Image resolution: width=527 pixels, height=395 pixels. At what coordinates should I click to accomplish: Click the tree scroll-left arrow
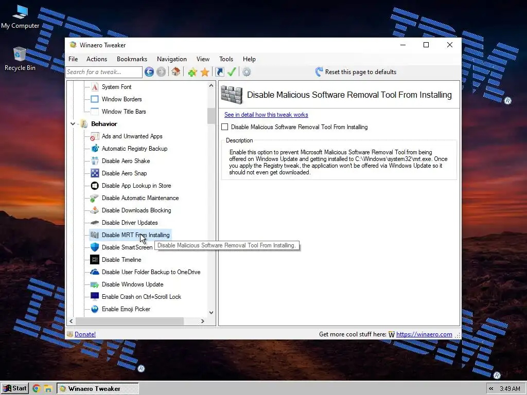71,321
